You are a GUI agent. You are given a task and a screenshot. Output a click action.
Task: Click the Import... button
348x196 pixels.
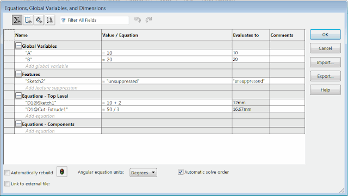click(325, 62)
